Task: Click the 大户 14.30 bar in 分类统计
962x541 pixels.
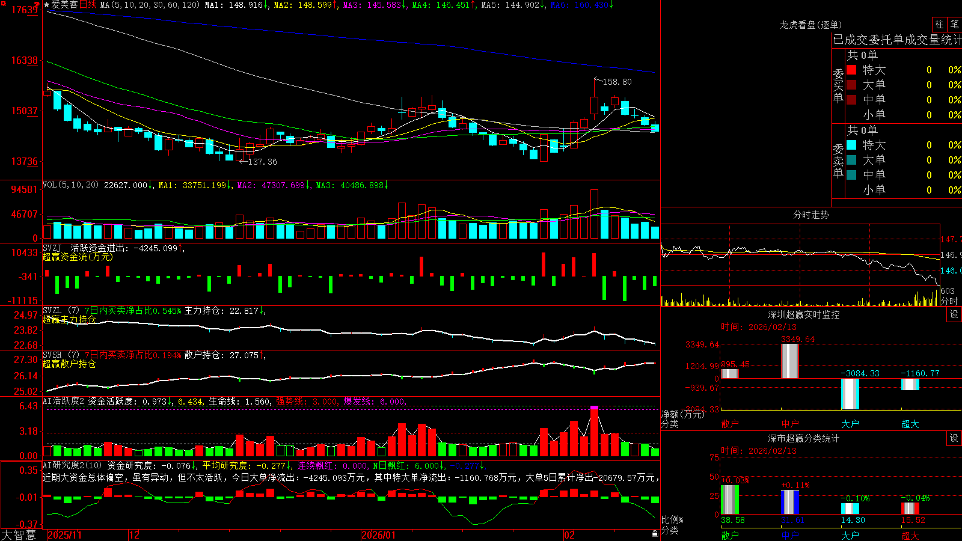Action: [x=850, y=509]
